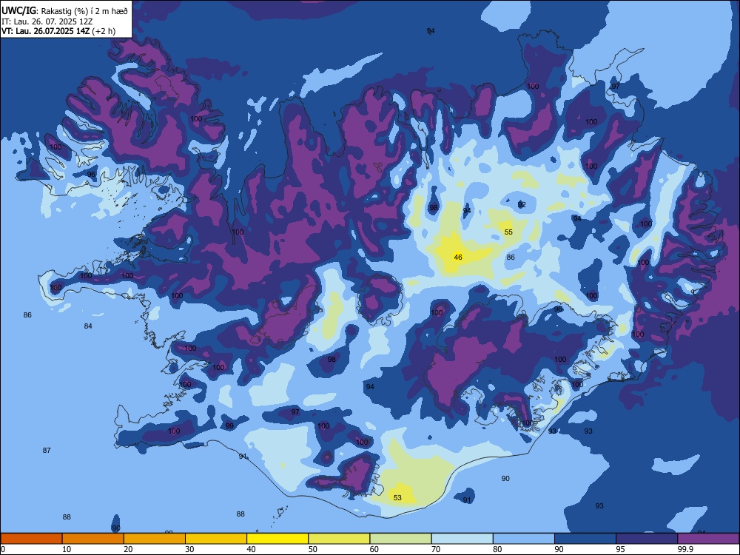
Task: Click the 55 humidity value on the map
Action: tap(508, 232)
